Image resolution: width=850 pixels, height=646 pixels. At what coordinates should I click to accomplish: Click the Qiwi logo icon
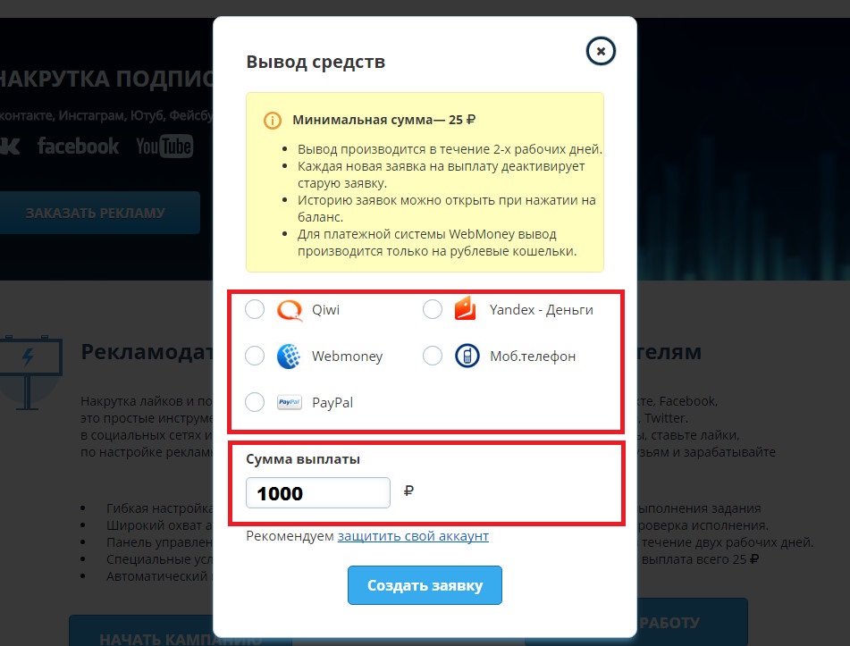pos(290,311)
